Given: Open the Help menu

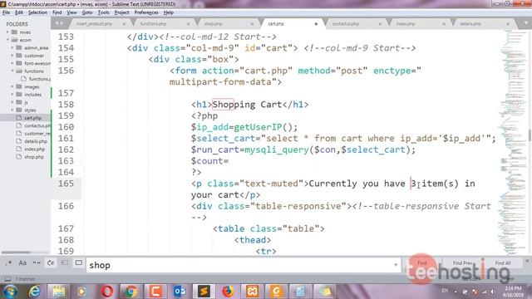Looking at the screenshot, I should [169, 12].
